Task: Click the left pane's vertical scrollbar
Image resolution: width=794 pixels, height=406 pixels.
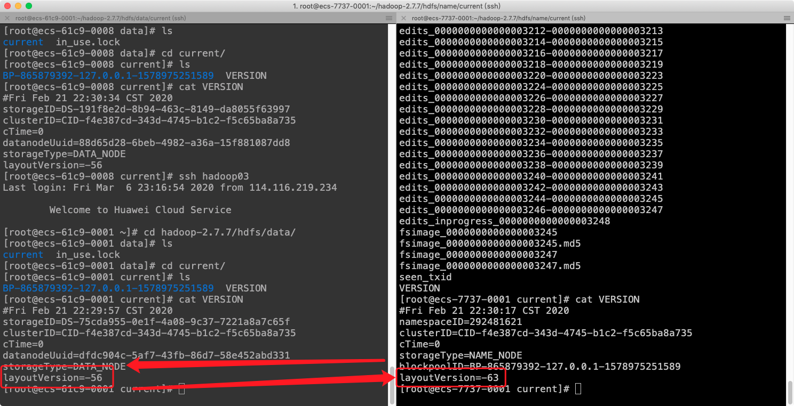Action: (x=392, y=386)
